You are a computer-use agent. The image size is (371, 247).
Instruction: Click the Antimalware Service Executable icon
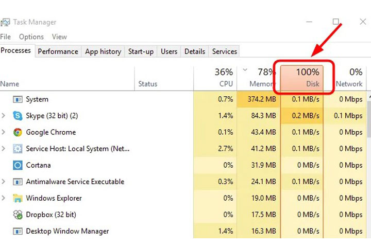18,182
